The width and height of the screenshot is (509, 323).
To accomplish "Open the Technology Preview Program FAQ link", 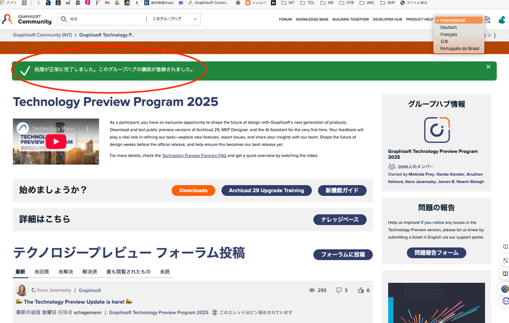I will coord(194,156).
